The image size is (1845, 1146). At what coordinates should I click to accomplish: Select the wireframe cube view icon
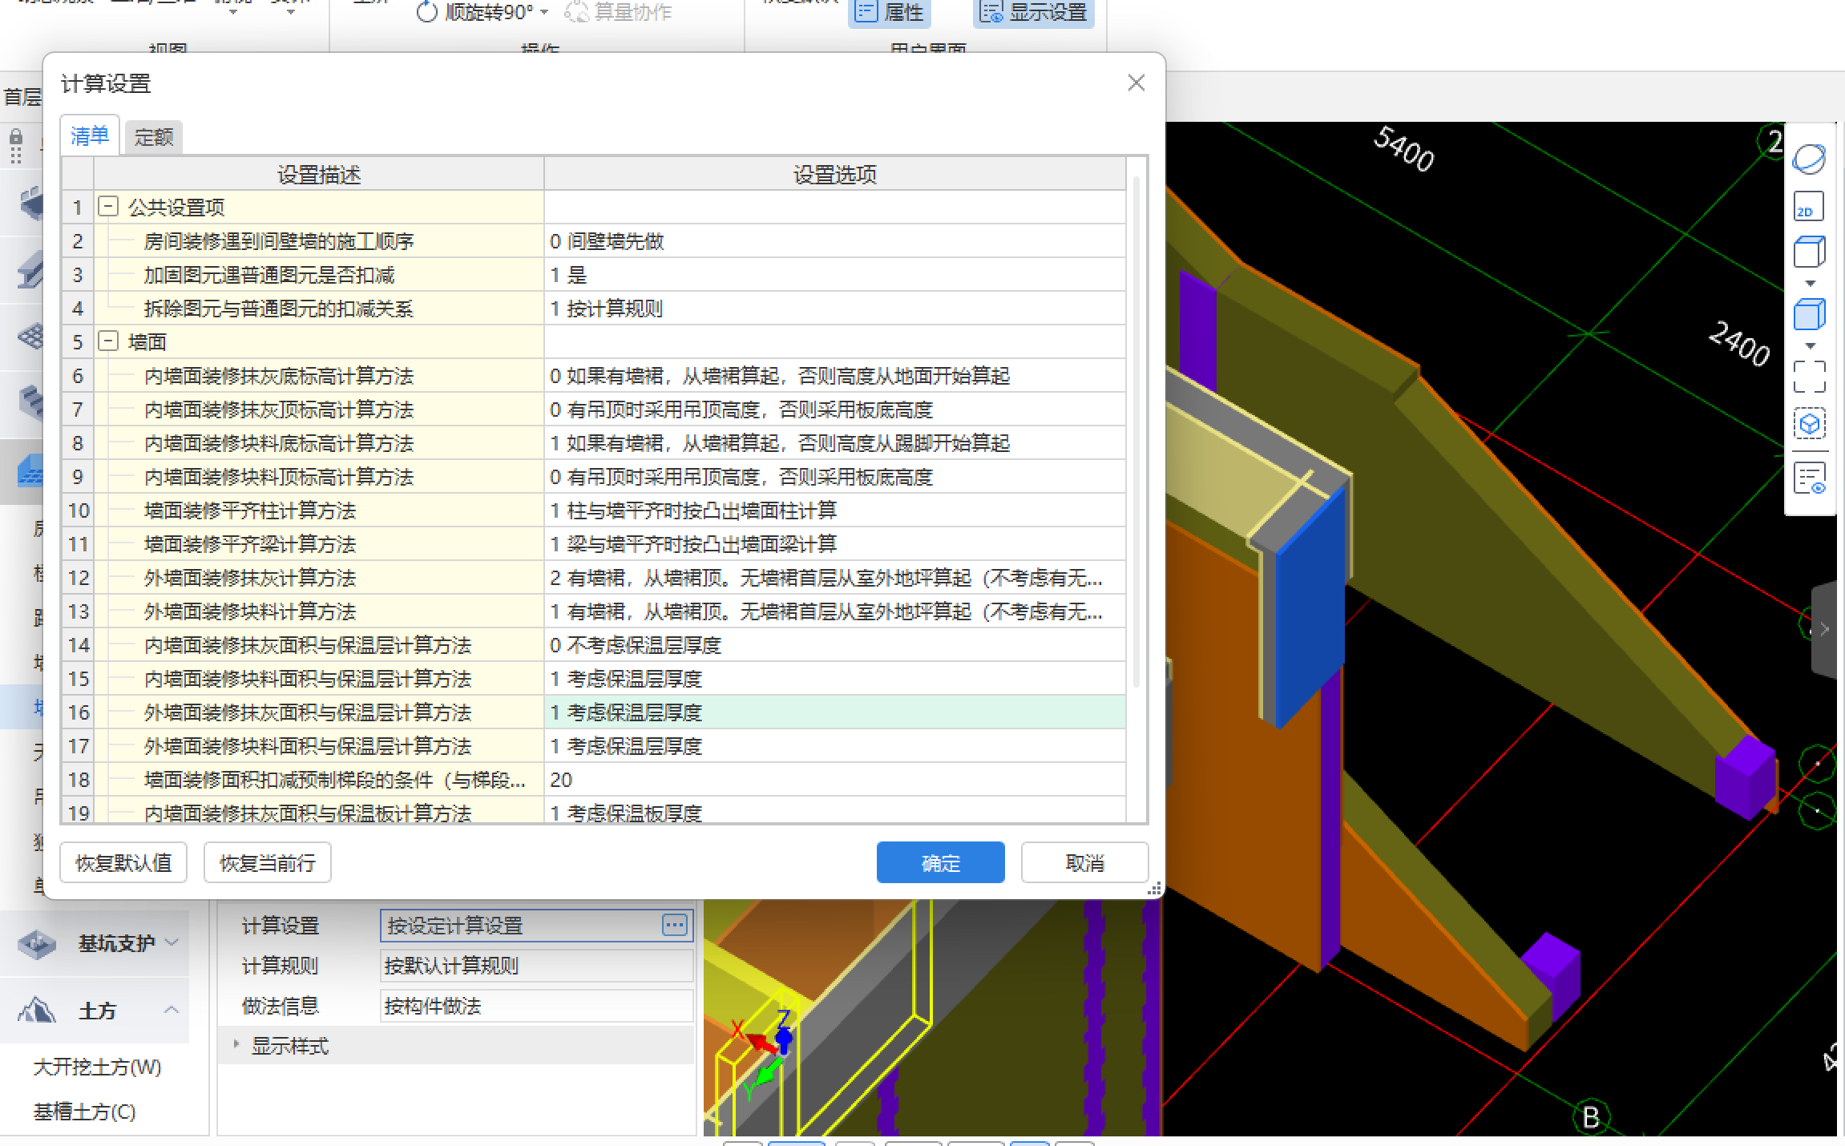coord(1809,252)
